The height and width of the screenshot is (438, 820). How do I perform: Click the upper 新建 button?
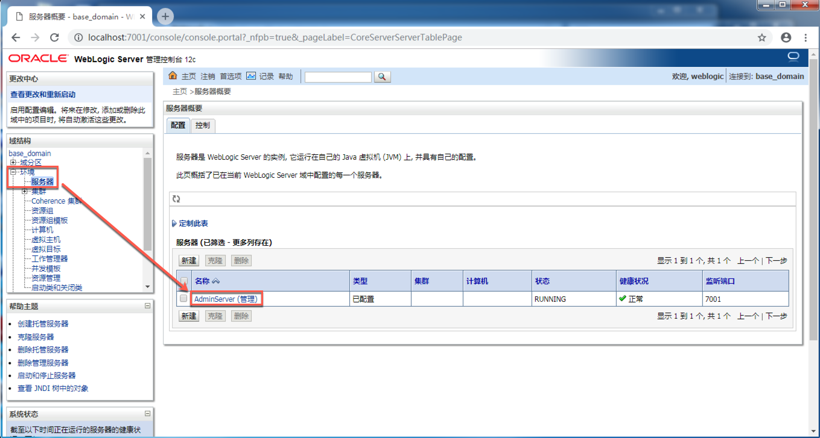189,261
